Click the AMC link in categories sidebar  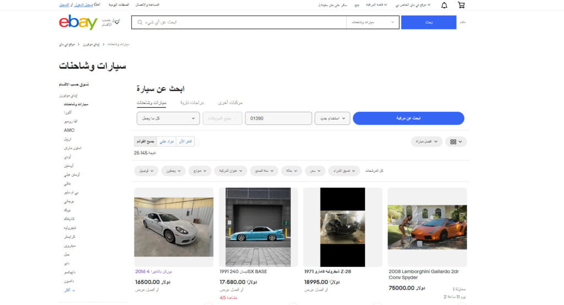[69, 130]
